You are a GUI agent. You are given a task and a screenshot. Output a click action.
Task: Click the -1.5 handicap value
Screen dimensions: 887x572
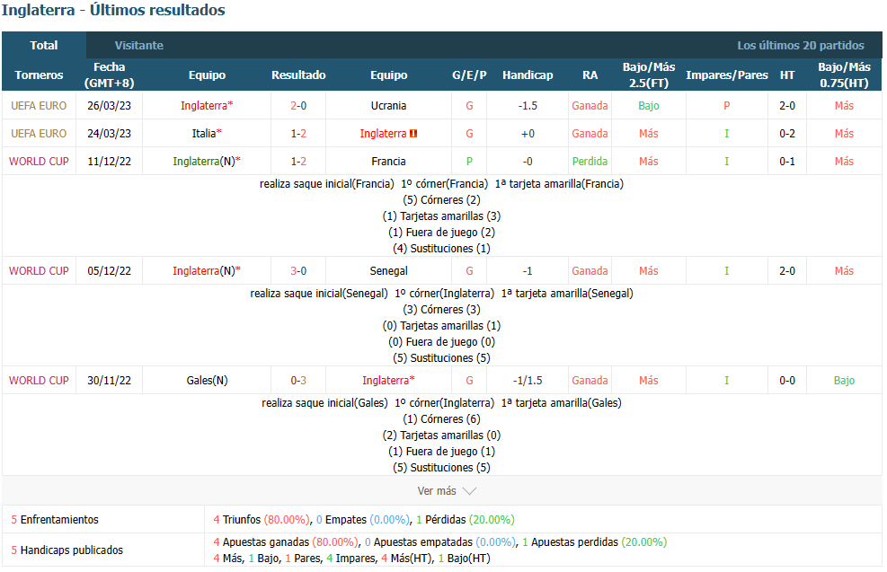(x=528, y=106)
